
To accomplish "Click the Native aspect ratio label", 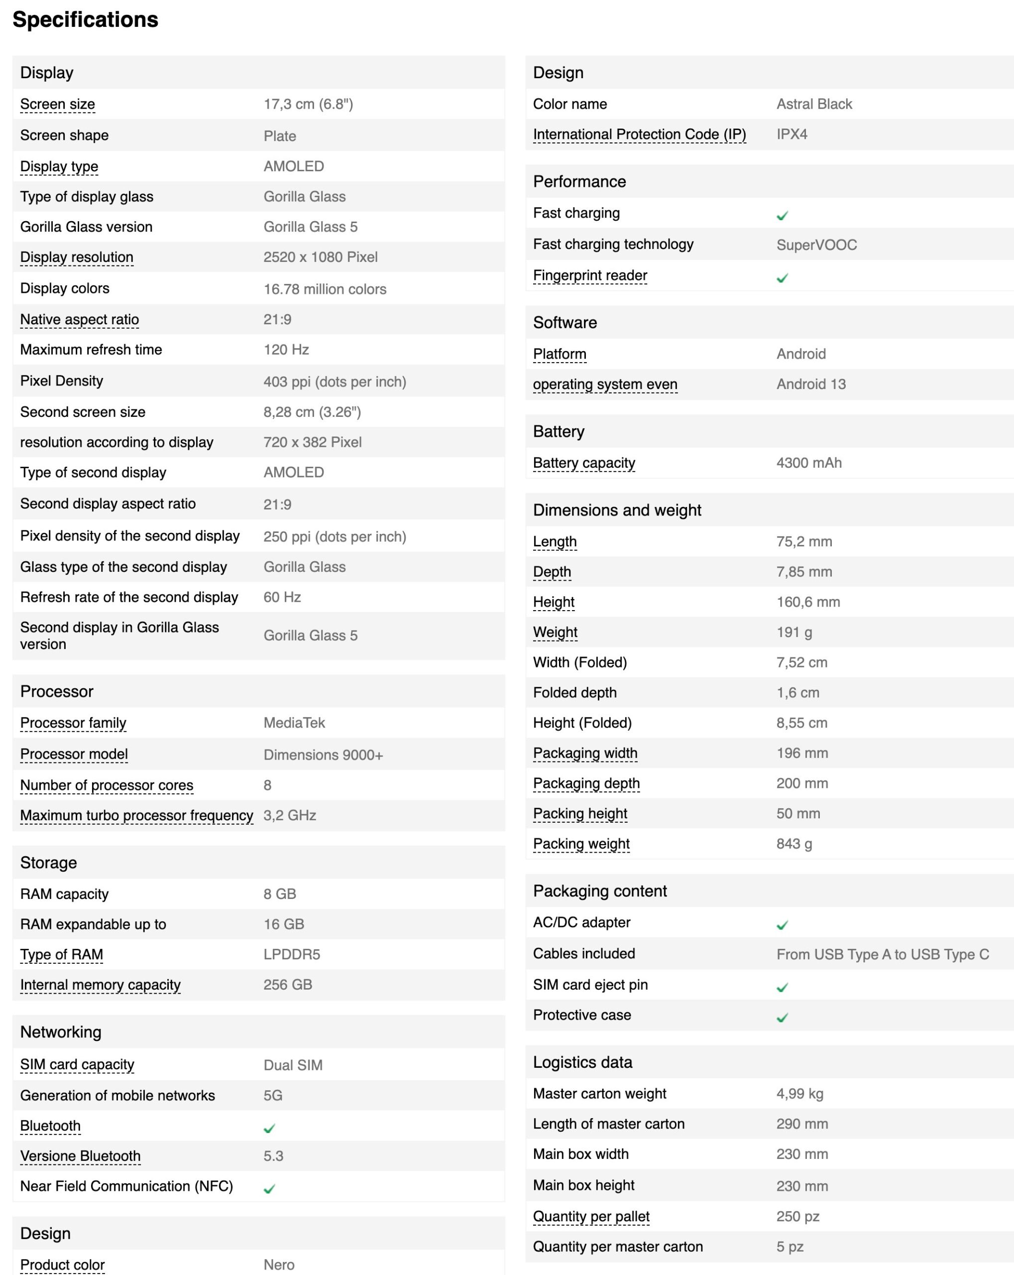I will pos(79,319).
